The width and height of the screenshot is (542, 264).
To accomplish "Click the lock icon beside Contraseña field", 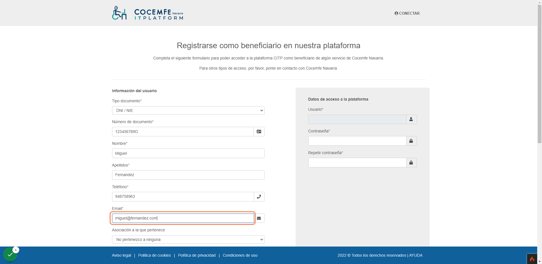I will [x=411, y=141].
